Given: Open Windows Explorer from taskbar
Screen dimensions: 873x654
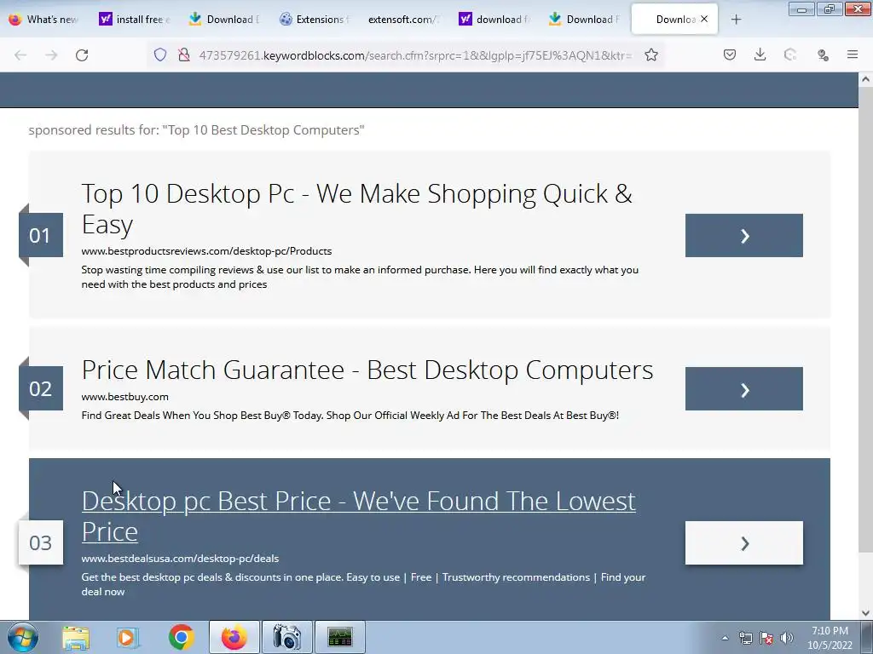Looking at the screenshot, I should [x=76, y=637].
